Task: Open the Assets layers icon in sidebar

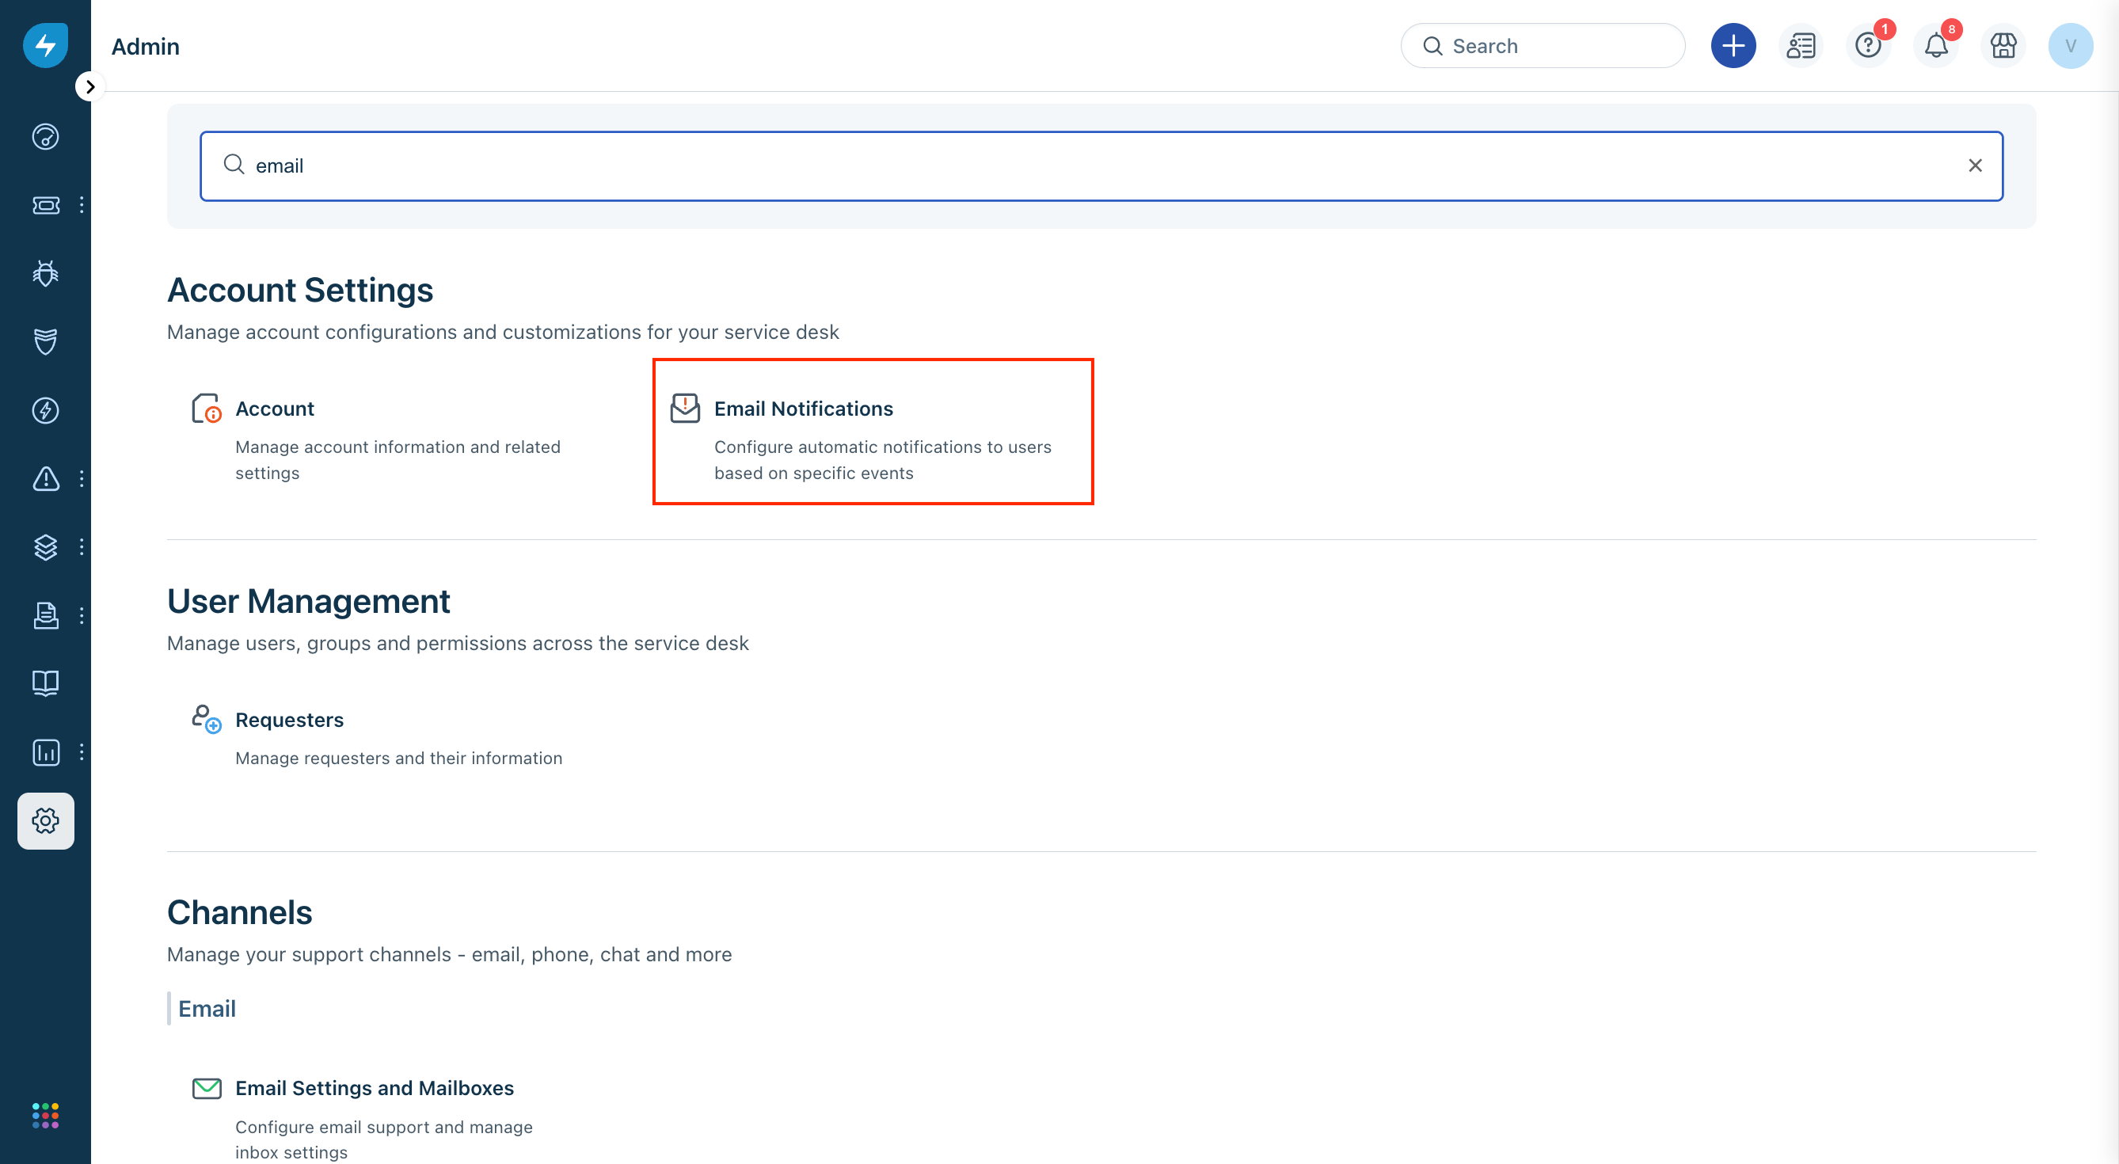Action: tap(45, 547)
